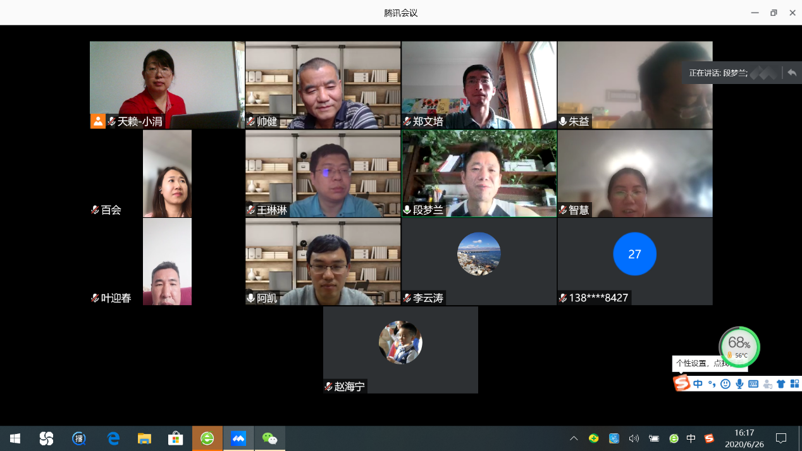
Task: Click the voice input microphone on Sogou toolbar
Action: click(739, 383)
